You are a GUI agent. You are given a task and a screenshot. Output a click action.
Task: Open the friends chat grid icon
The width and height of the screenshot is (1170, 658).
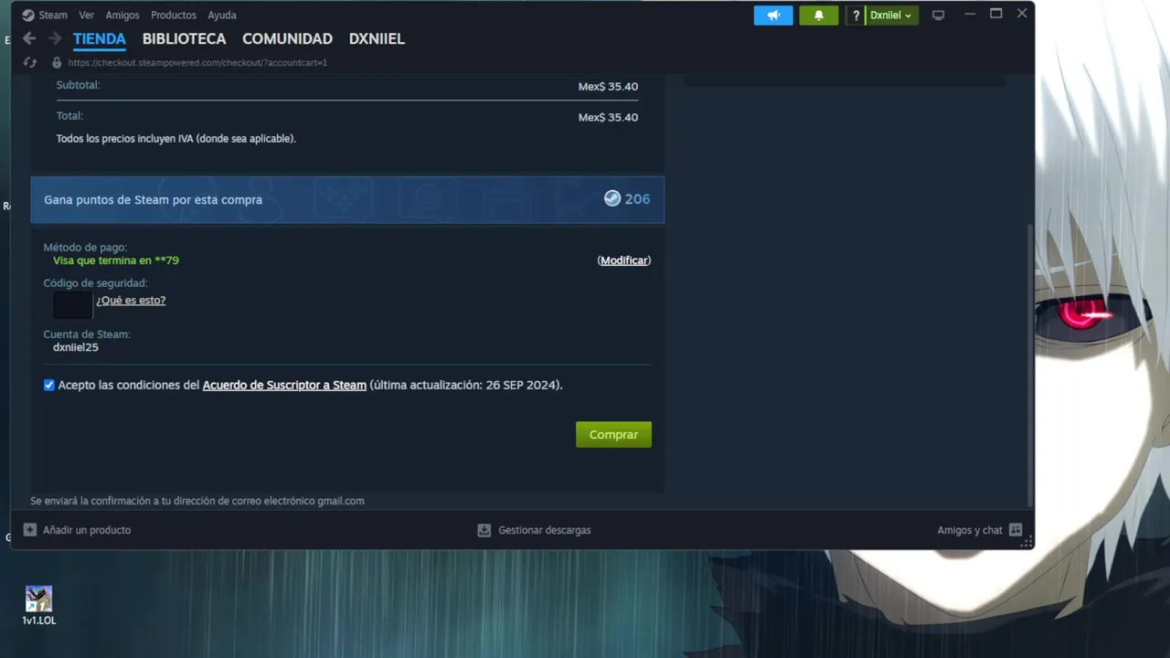(x=1016, y=530)
